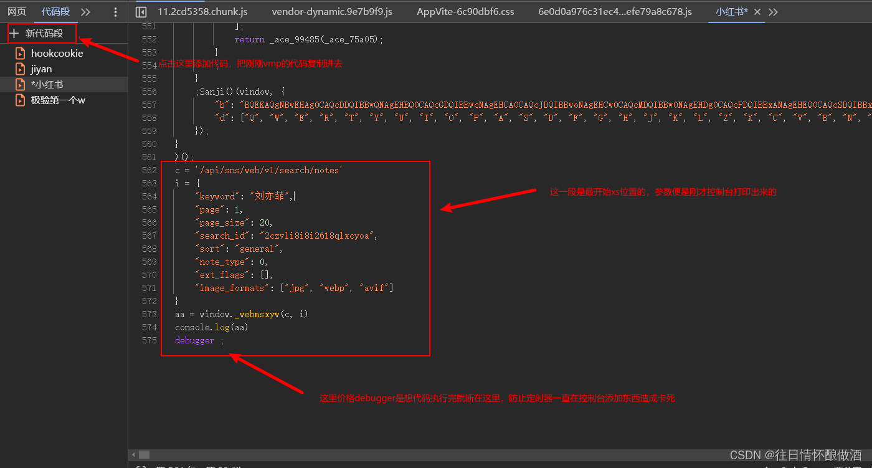Click line number 564 in the gutter
Screen dimensions: 872x468
tap(149, 196)
